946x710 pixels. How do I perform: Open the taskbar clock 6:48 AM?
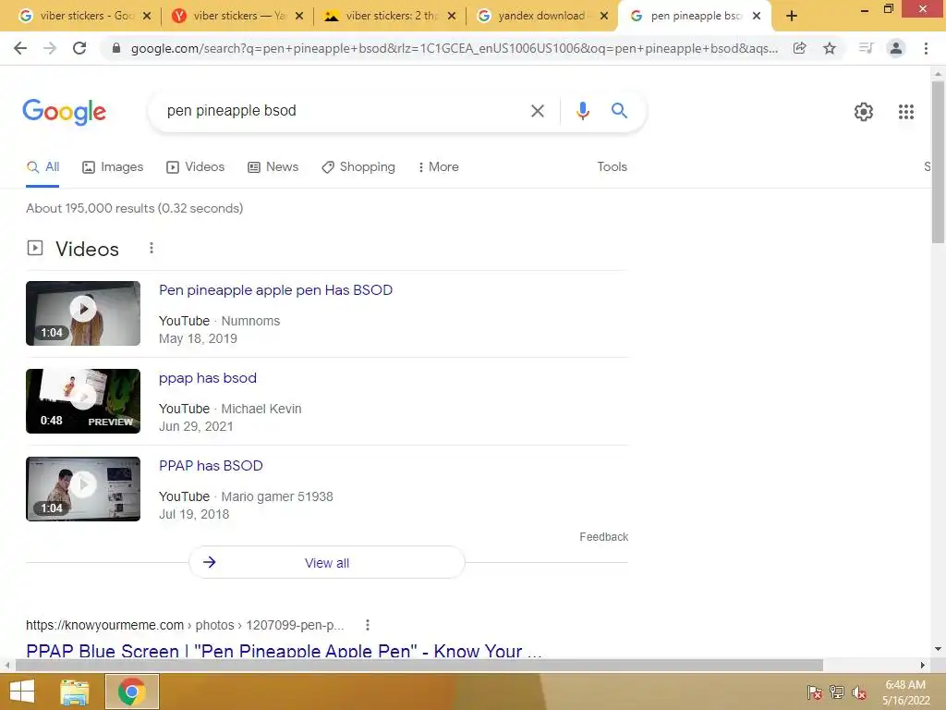coord(905,692)
